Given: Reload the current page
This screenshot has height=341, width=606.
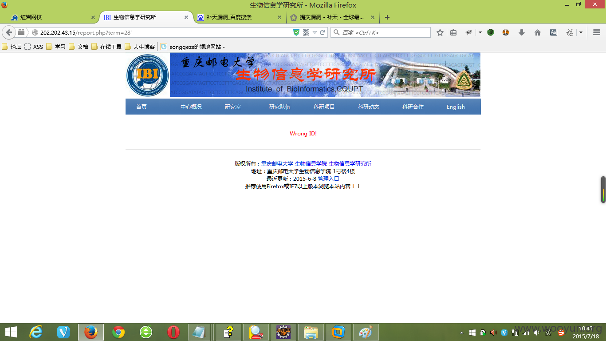Looking at the screenshot, I should [x=323, y=32].
